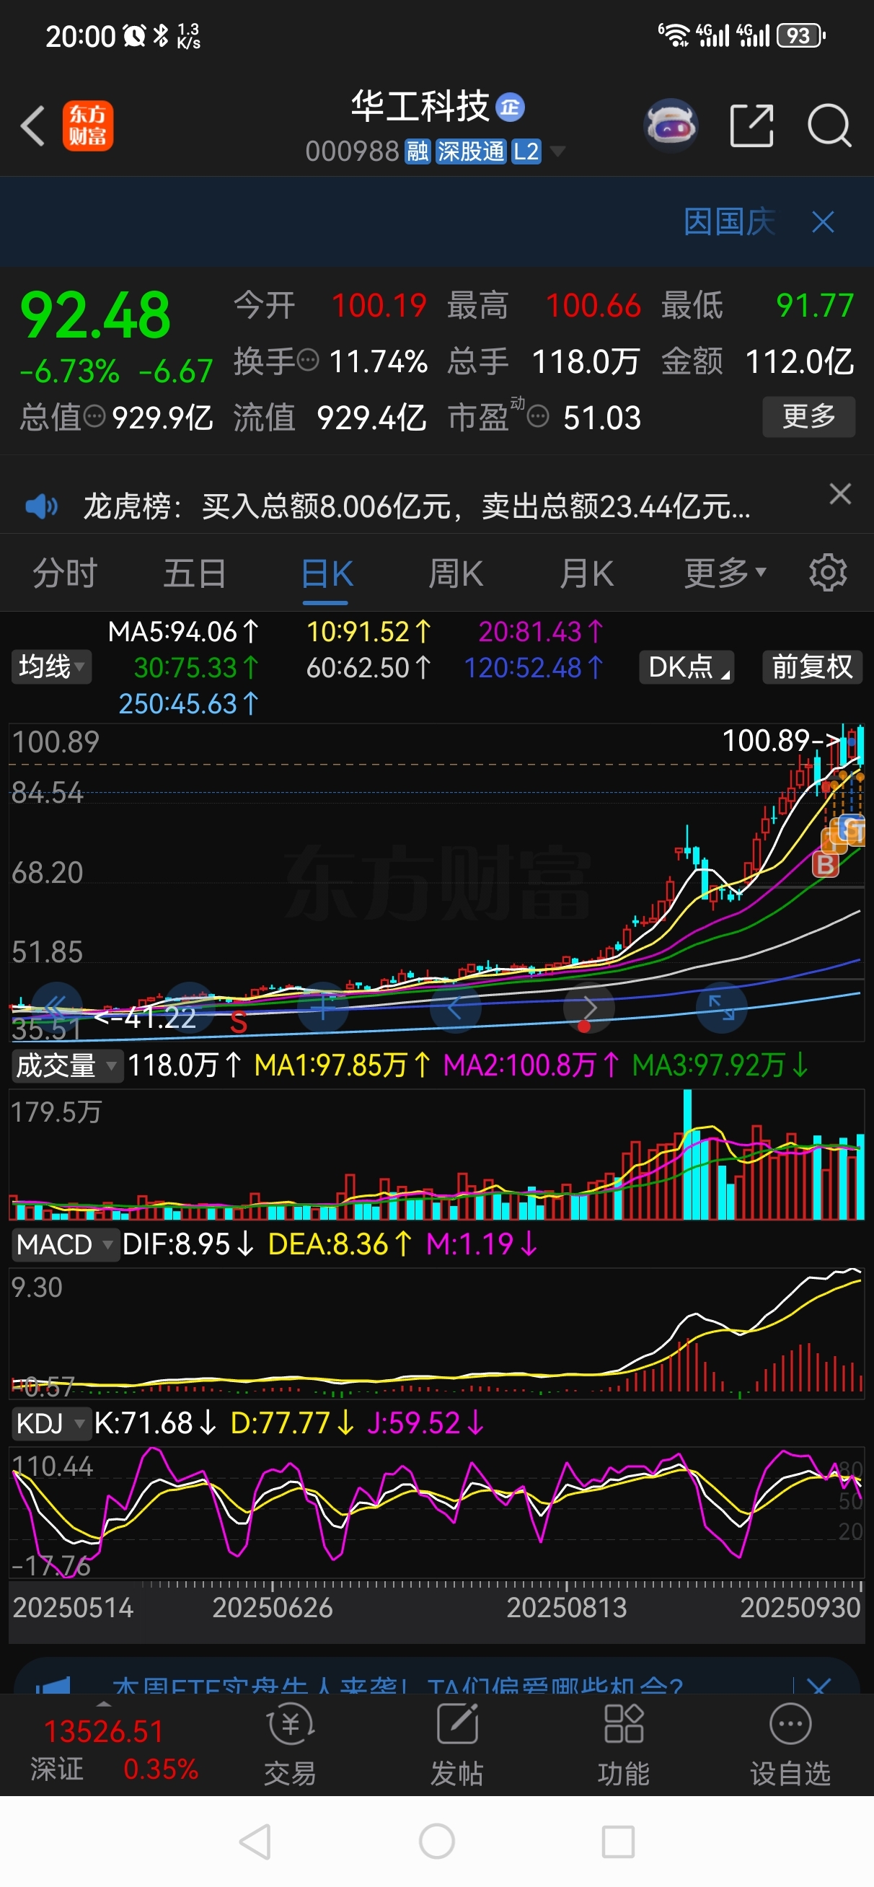Close the 因国庆 notice banner
This screenshot has width=874, height=1887.
pyautogui.click(x=823, y=222)
